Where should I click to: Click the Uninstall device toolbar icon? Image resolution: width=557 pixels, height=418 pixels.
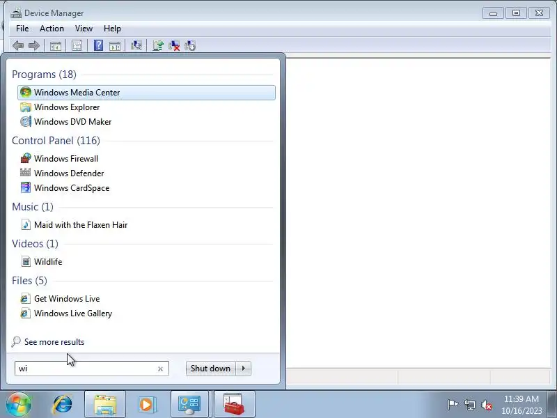click(174, 45)
